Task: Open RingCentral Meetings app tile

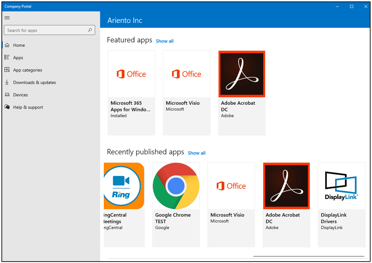Action: tap(124, 205)
